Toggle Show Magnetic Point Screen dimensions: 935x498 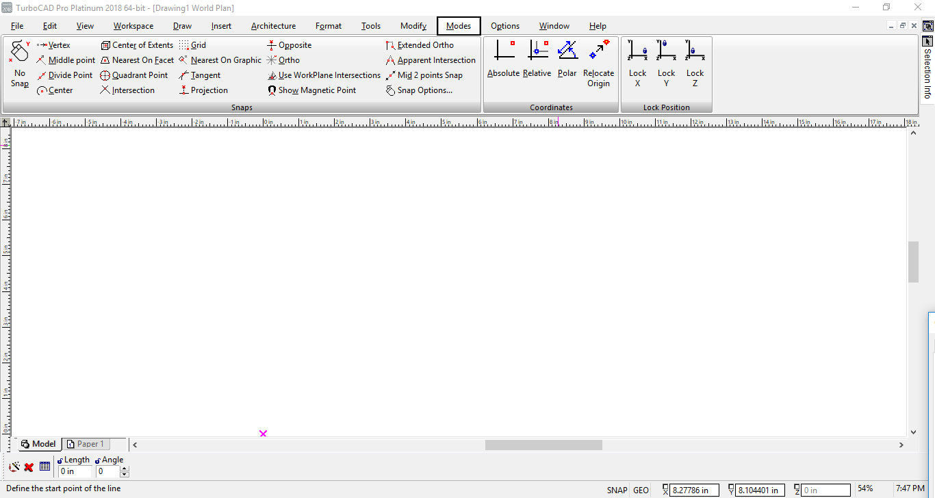coord(311,90)
